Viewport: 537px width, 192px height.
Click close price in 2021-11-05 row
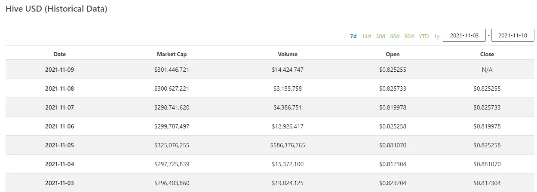[x=487, y=145]
